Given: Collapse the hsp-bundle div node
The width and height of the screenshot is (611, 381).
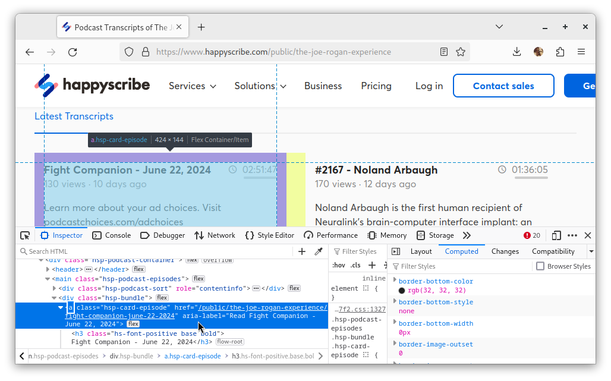Looking at the screenshot, I should [54, 298].
